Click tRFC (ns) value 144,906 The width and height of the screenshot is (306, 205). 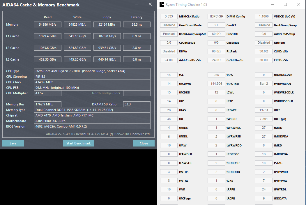pos(216,84)
